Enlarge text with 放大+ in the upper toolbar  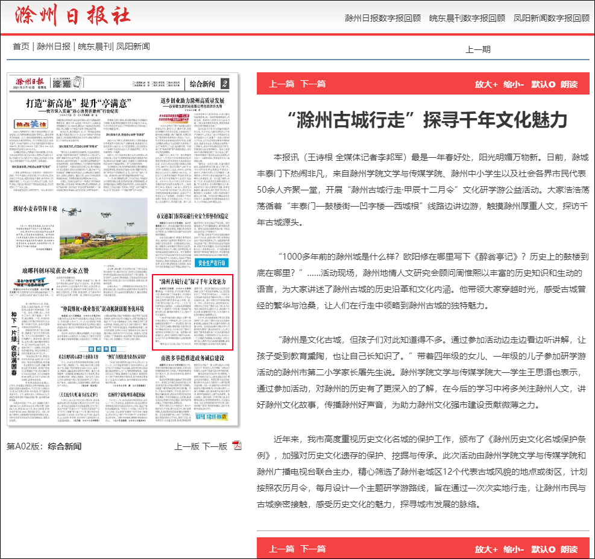(486, 84)
